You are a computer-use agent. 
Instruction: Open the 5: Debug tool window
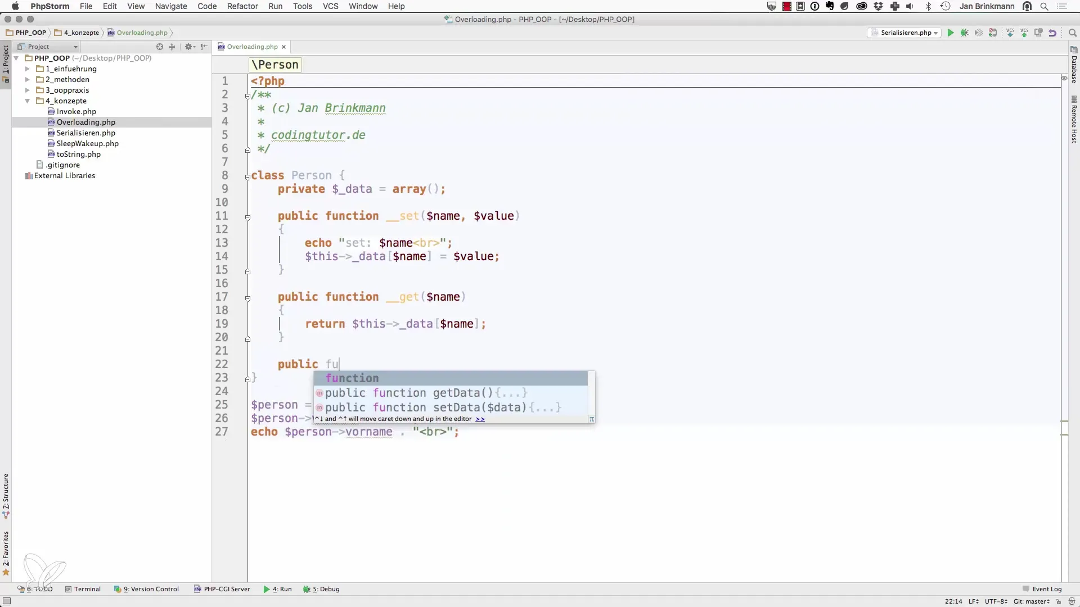(321, 589)
